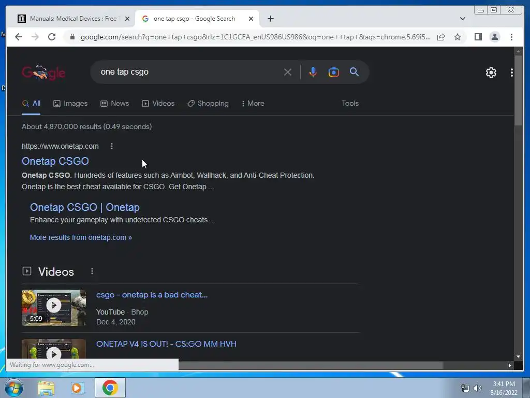Screen dimensions: 530x398
Task: Click the taskbar clock 3:41 PM
Action: 504,384
